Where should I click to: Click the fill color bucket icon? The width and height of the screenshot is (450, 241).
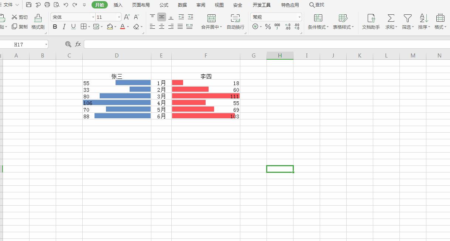tap(110, 27)
